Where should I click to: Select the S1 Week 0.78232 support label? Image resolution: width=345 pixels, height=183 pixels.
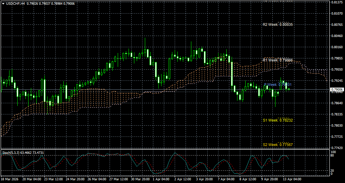(x=278, y=121)
